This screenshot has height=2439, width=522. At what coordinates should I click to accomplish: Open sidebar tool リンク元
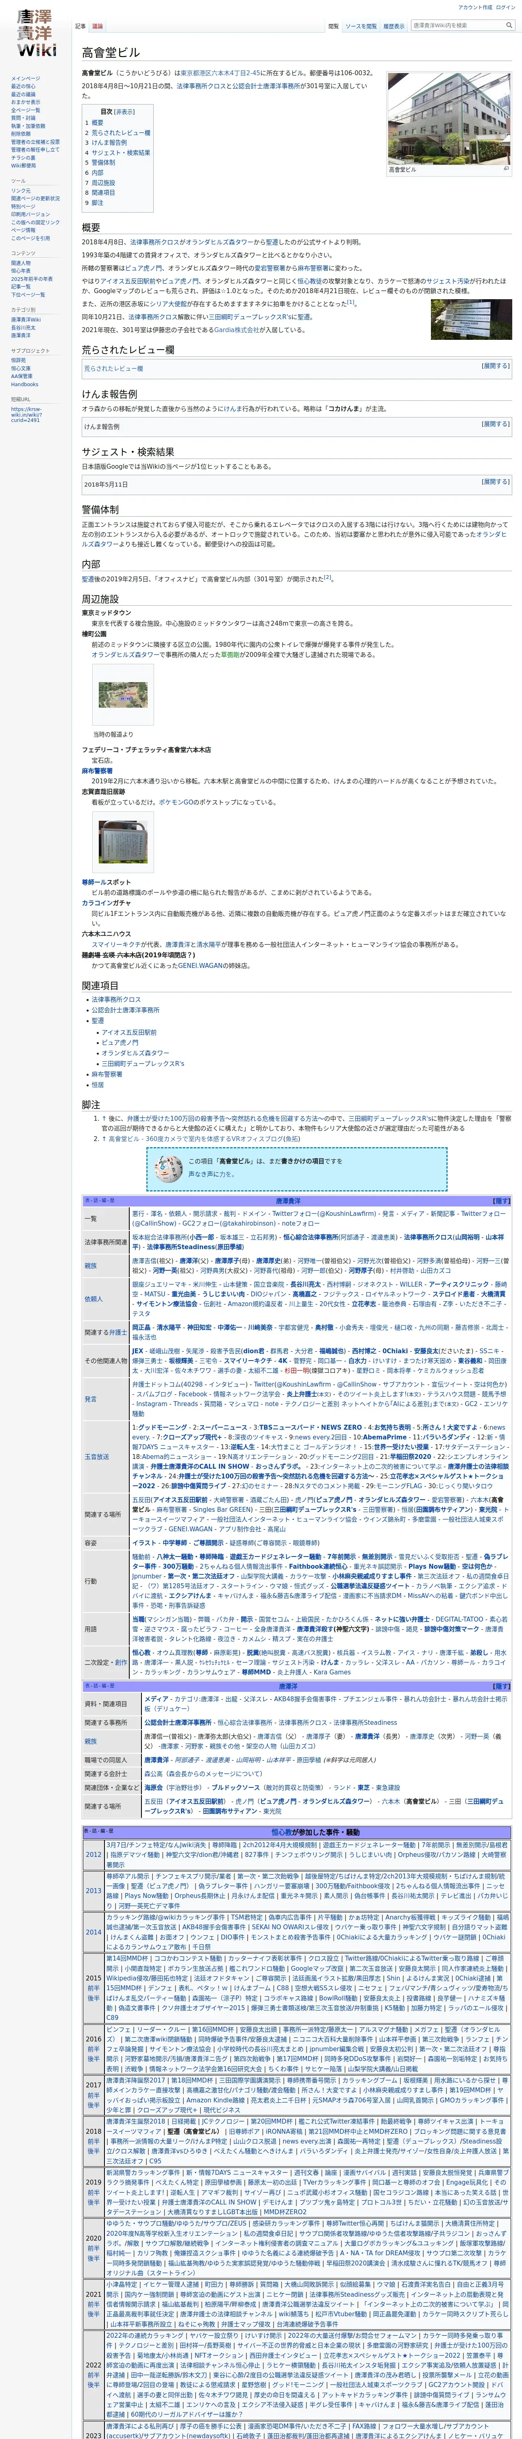click(21, 190)
